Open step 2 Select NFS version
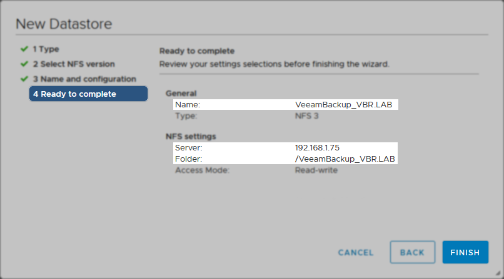The image size is (504, 279). coord(74,64)
